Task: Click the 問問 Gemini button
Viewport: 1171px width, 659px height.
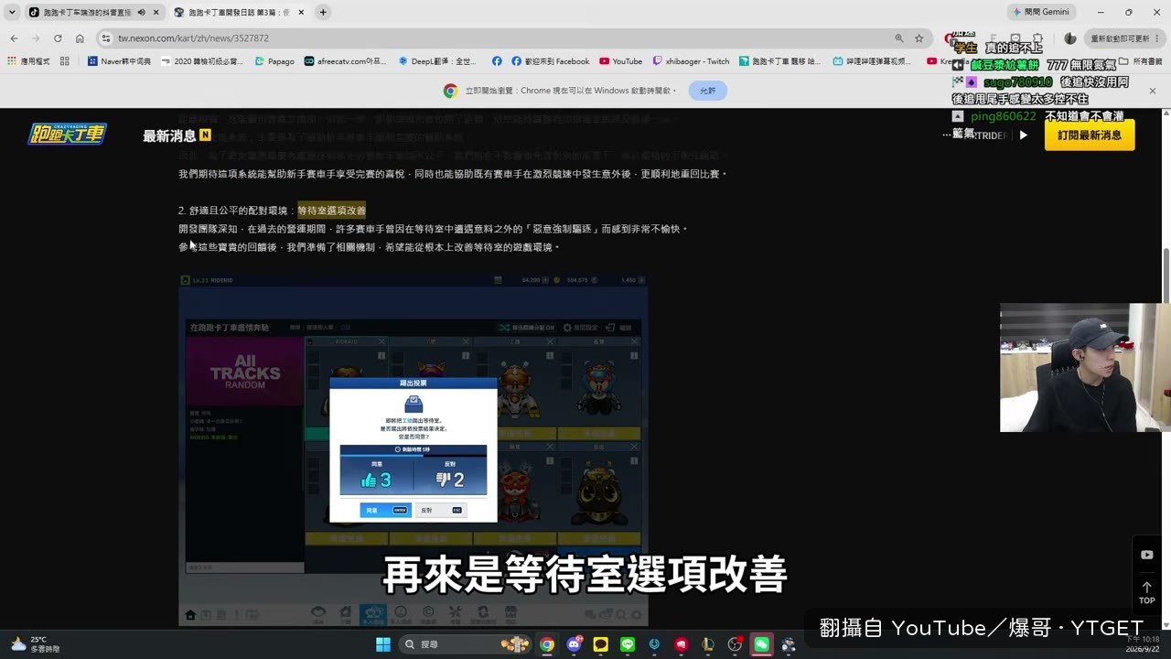Action: click(1043, 12)
